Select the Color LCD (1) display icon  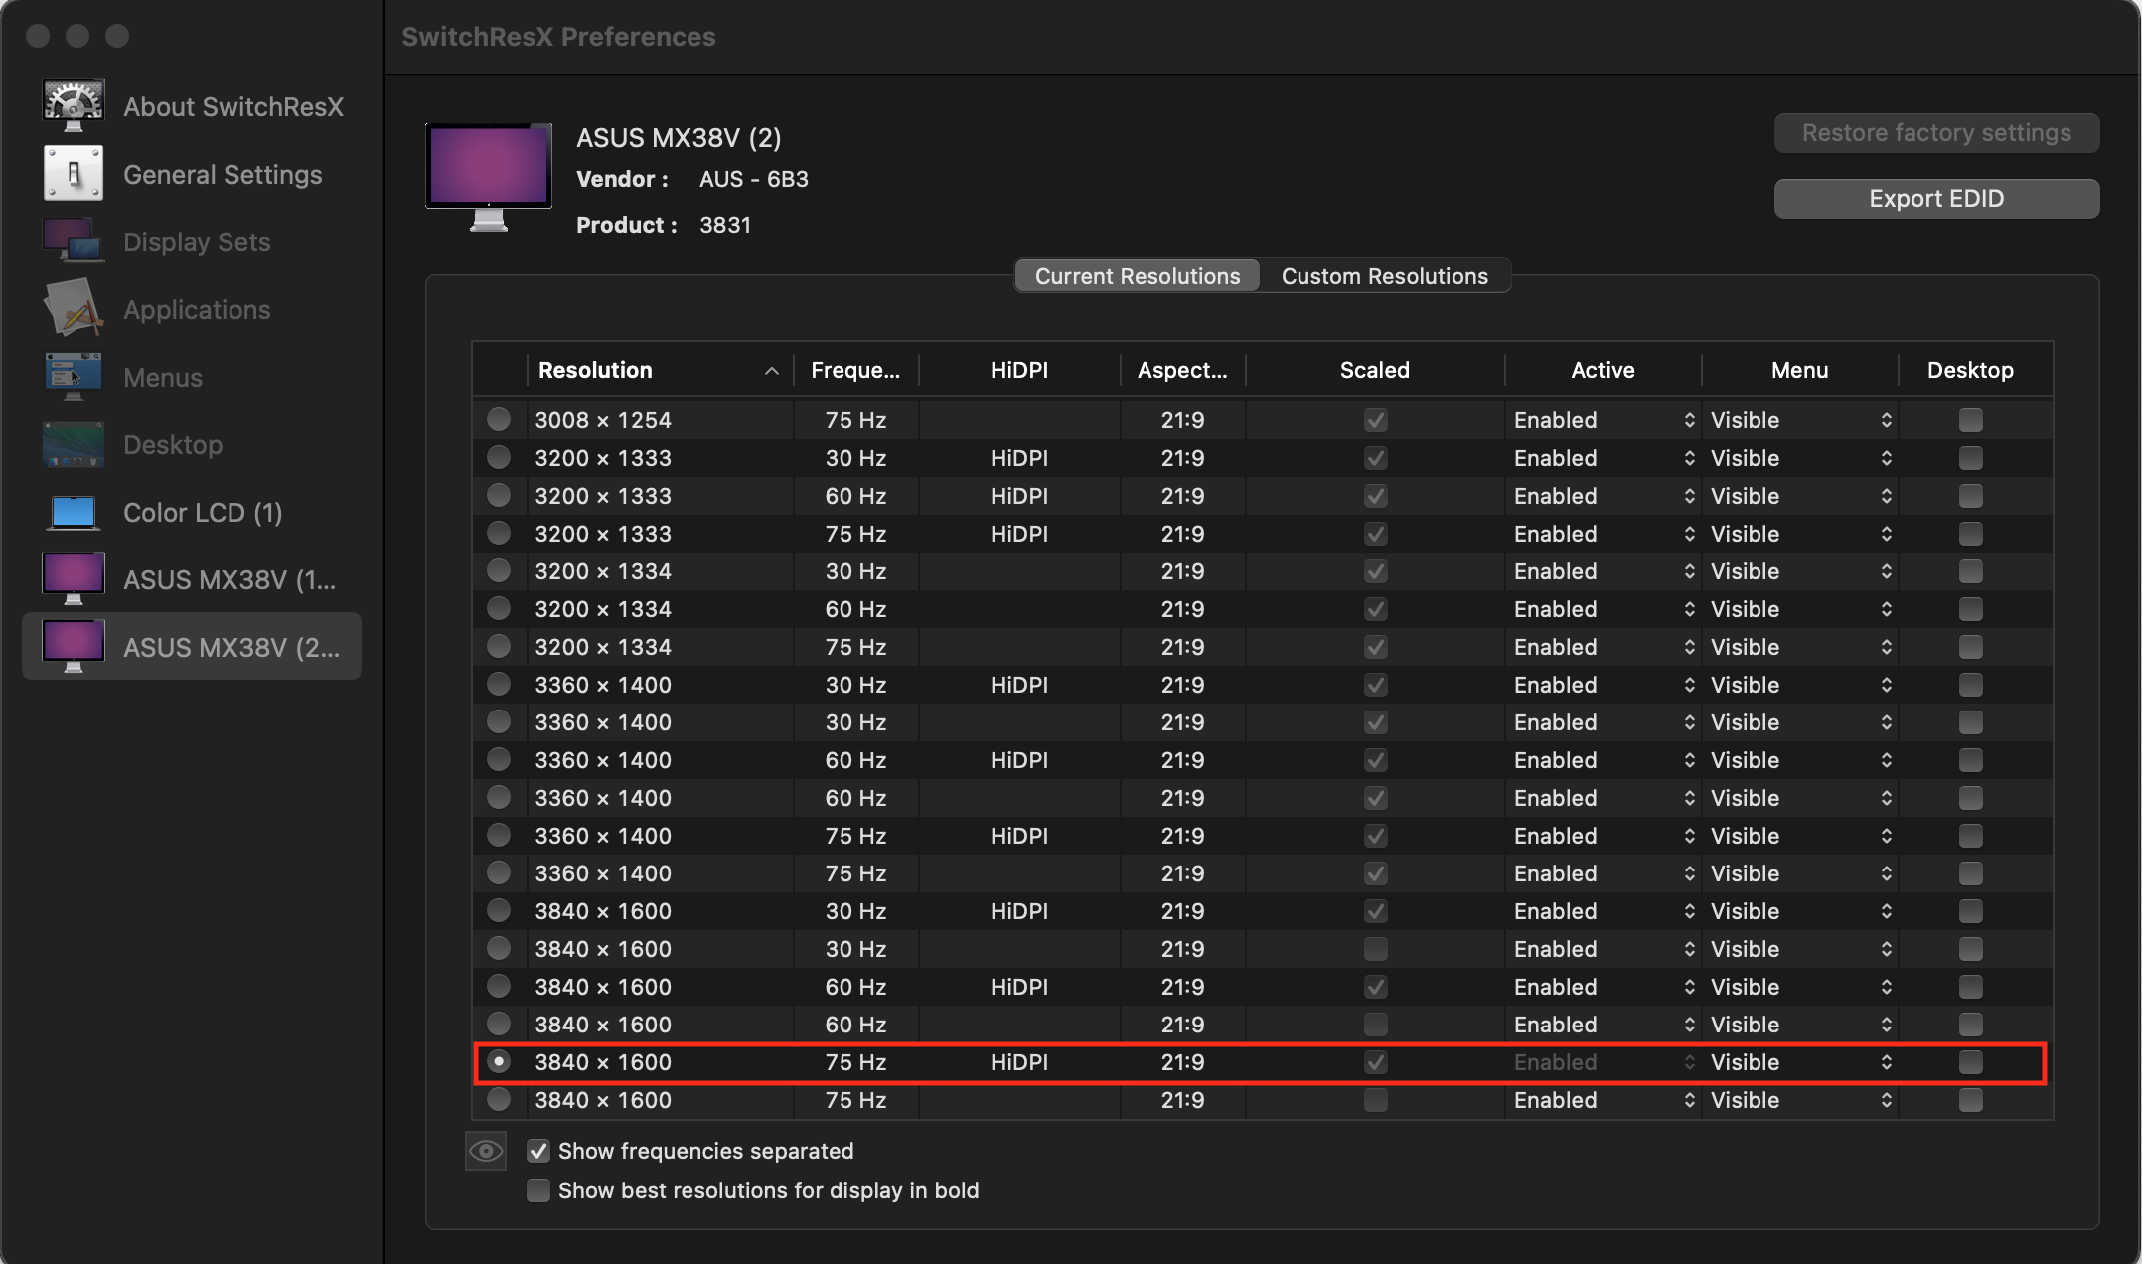click(x=73, y=512)
